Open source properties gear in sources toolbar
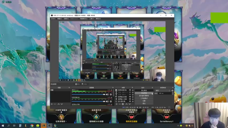 click(x=123, y=104)
